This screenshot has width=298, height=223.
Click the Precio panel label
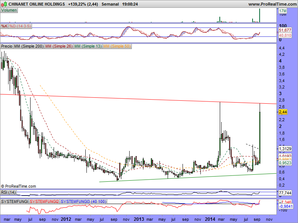pyautogui.click(x=7, y=46)
